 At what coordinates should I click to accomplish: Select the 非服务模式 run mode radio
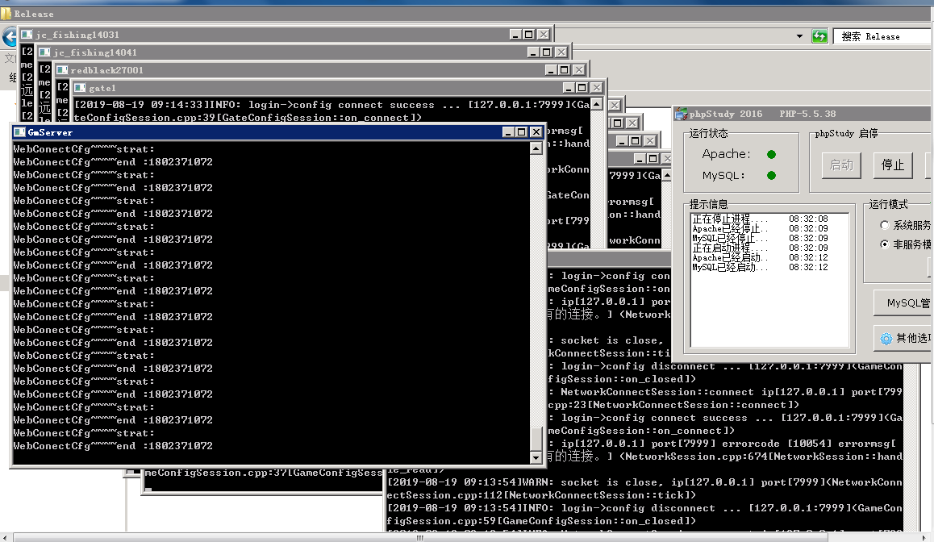click(x=885, y=244)
